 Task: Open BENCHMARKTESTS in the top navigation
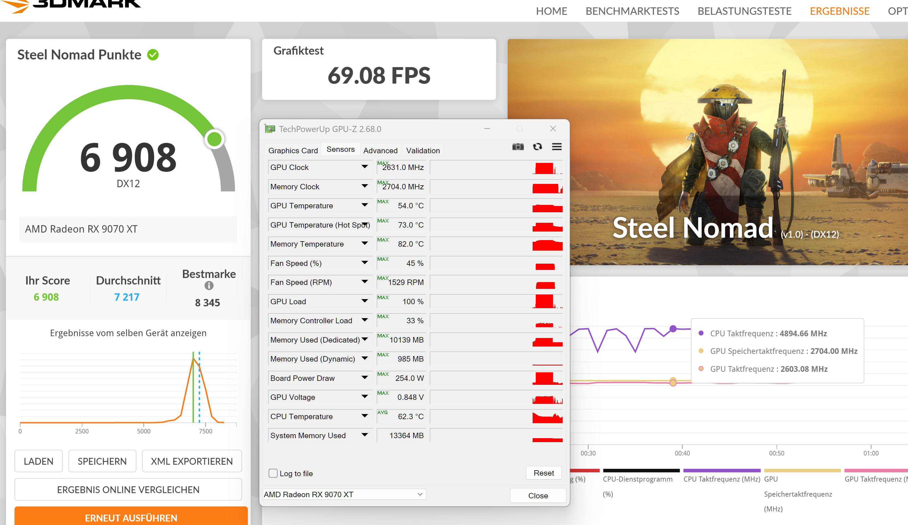(x=632, y=11)
